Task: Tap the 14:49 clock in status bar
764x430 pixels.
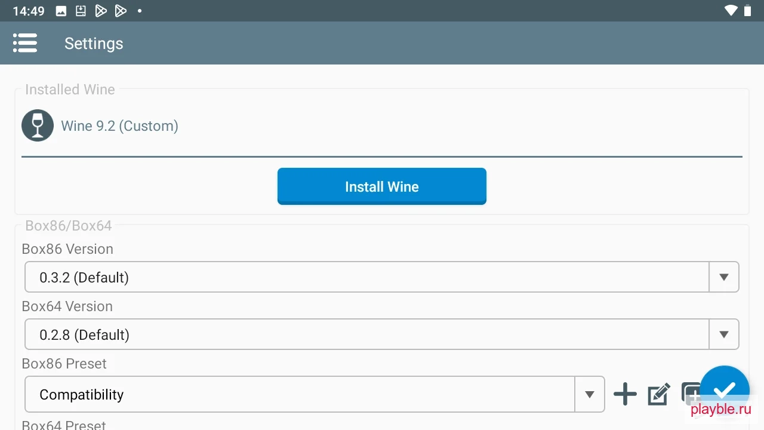Action: [x=29, y=11]
